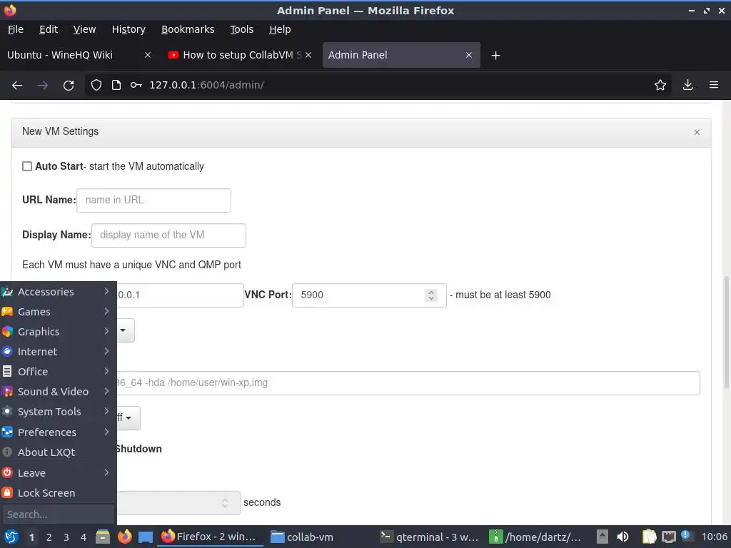Click the key permissions icon in address bar
The image size is (731, 548).
click(136, 85)
